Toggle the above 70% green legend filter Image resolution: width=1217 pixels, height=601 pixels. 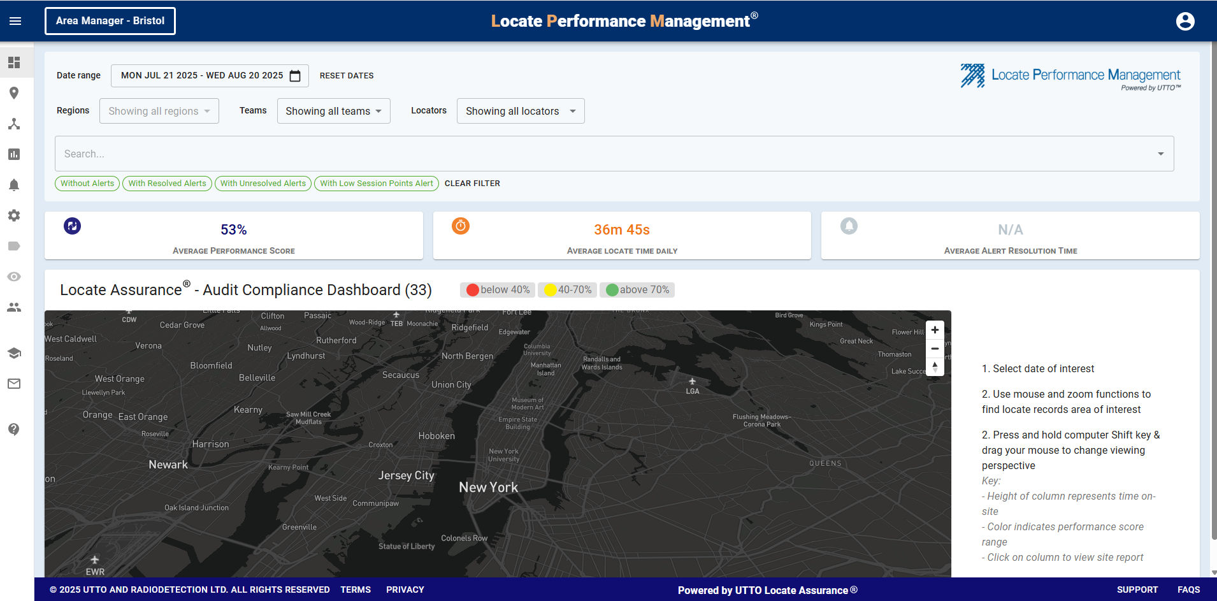[637, 290]
